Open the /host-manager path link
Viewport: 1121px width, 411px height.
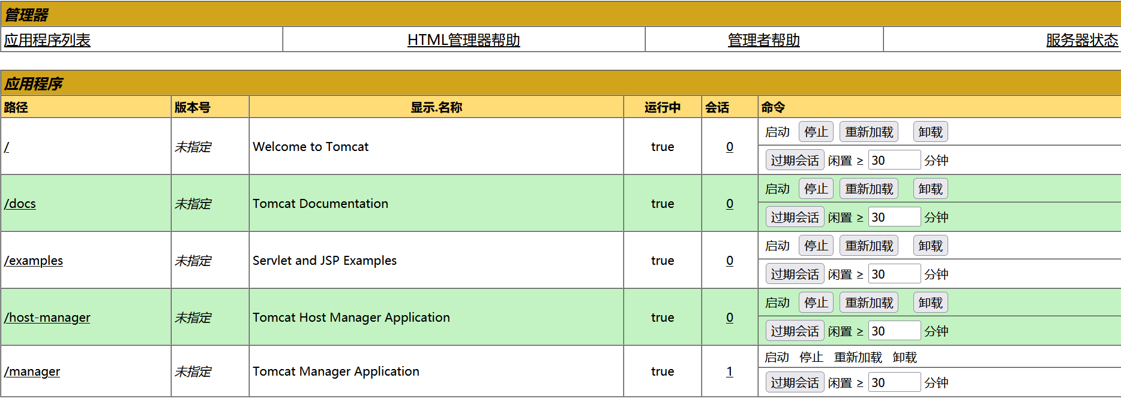click(47, 318)
